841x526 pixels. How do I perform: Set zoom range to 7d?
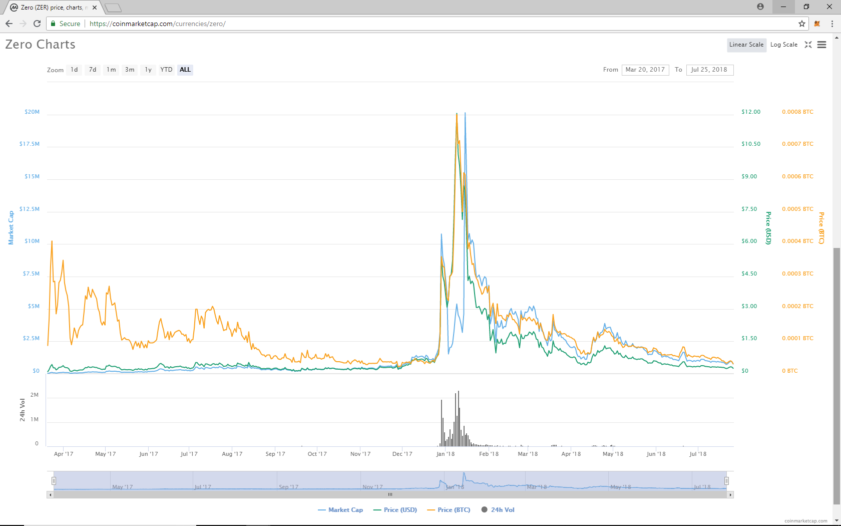point(93,70)
